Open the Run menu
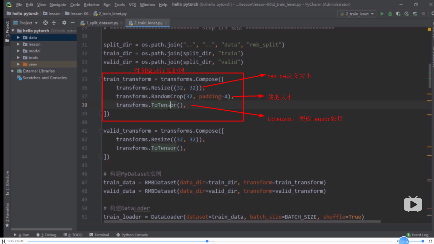Image resolution: width=434 pixels, height=244 pixels. click(x=107, y=5)
